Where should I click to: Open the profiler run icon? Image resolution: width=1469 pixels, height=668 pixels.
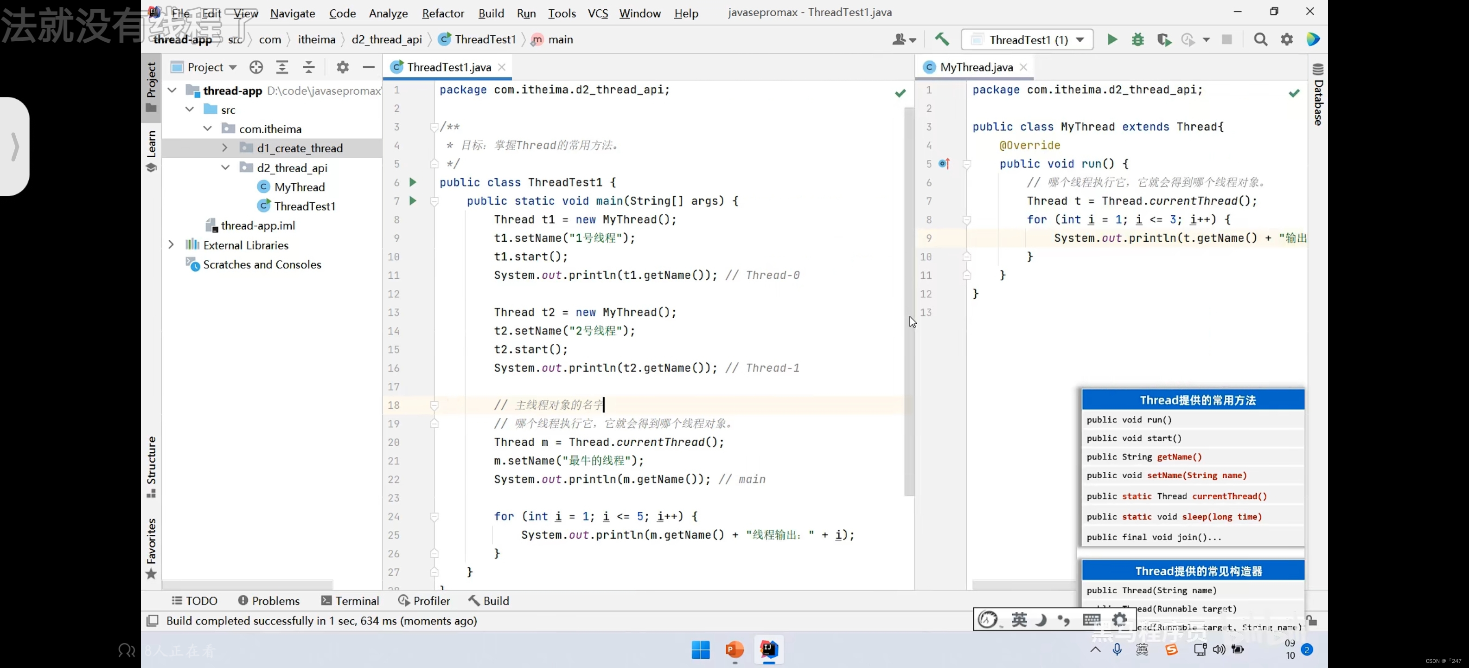point(1188,39)
